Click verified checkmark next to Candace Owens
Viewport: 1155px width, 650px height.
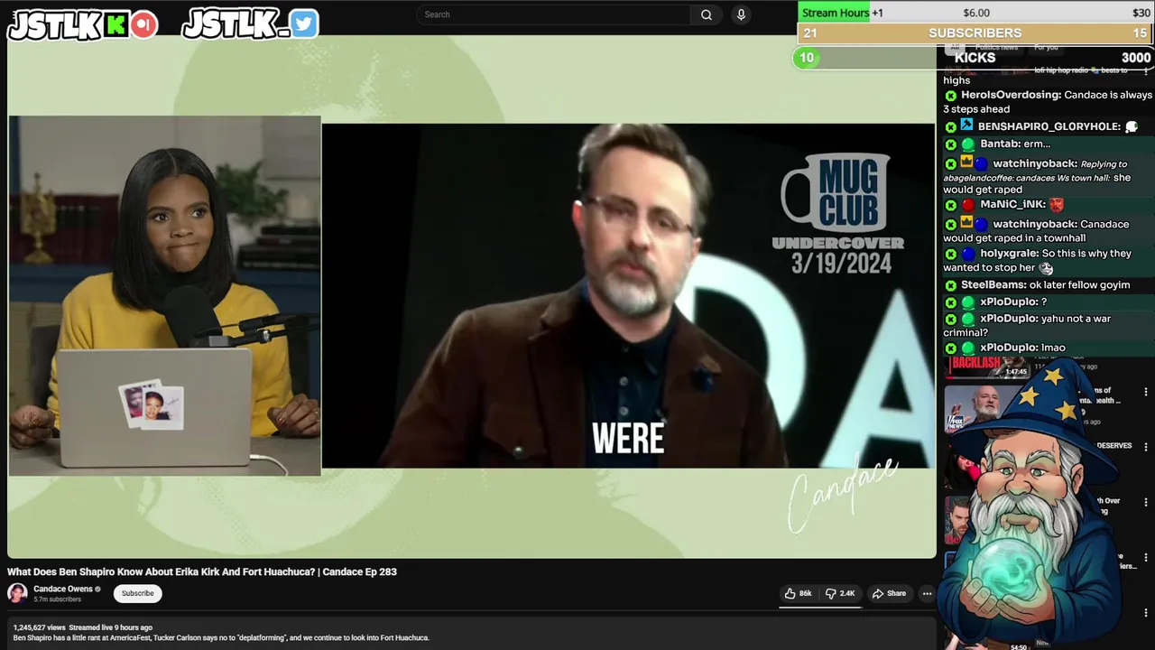click(x=98, y=589)
